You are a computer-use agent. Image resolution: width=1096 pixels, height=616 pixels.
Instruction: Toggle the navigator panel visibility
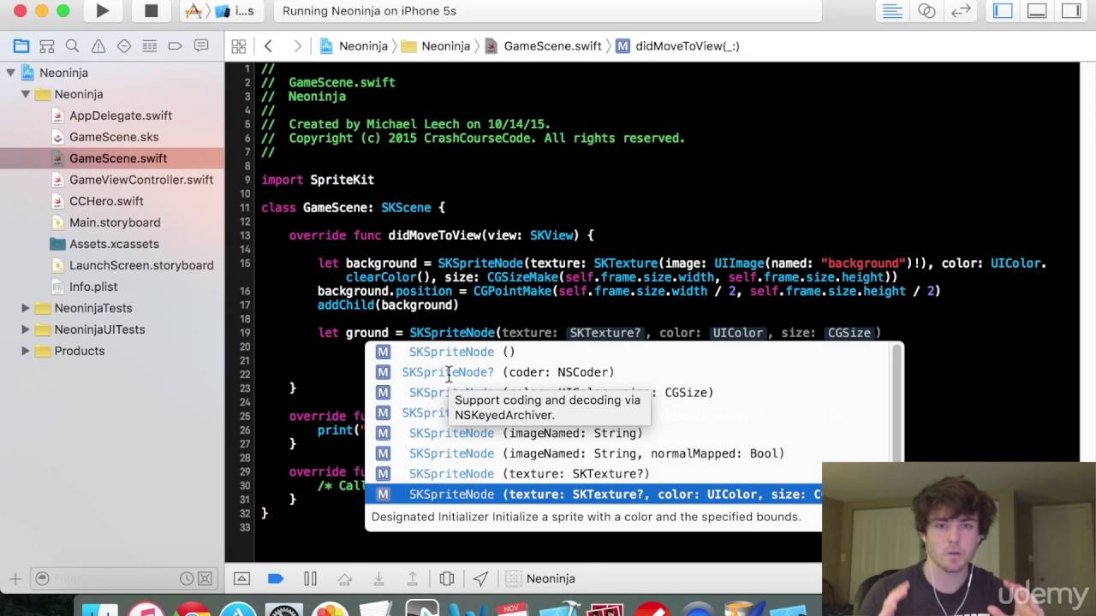click(x=1003, y=11)
